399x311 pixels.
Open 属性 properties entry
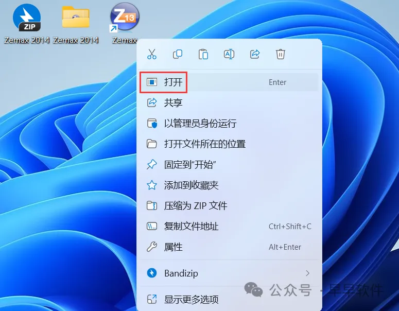[229, 247]
